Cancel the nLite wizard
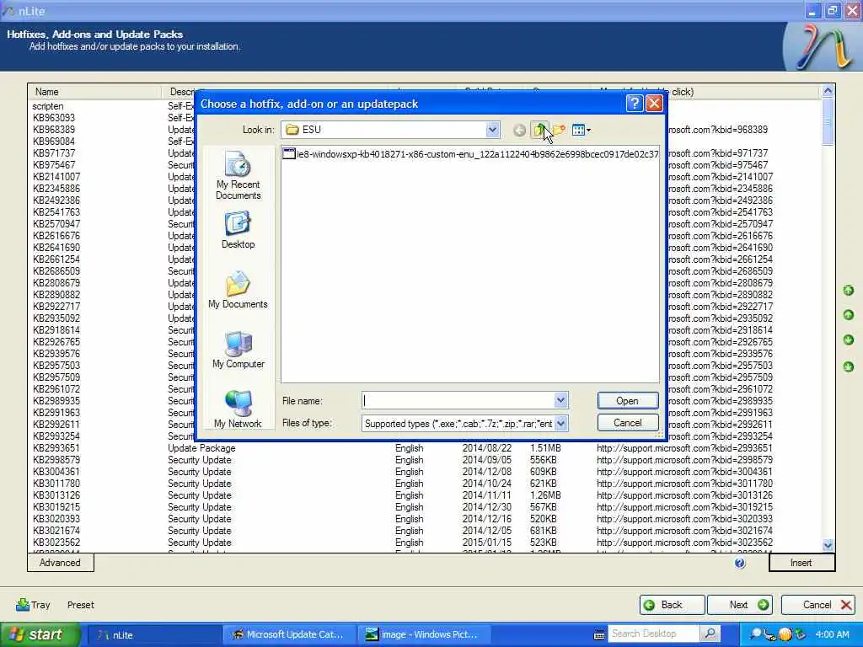The height and width of the screenshot is (647, 863). (x=817, y=605)
